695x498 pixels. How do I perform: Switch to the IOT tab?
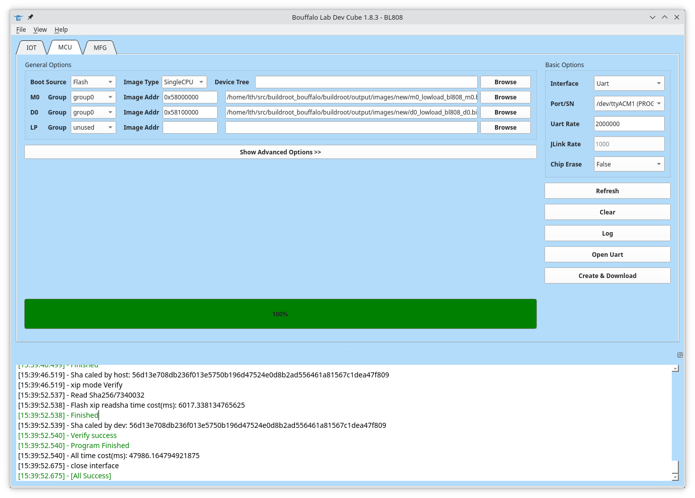click(31, 48)
